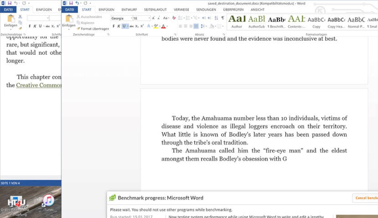Apply the red font color
Viewport: 378px width, 218px height.
click(163, 26)
